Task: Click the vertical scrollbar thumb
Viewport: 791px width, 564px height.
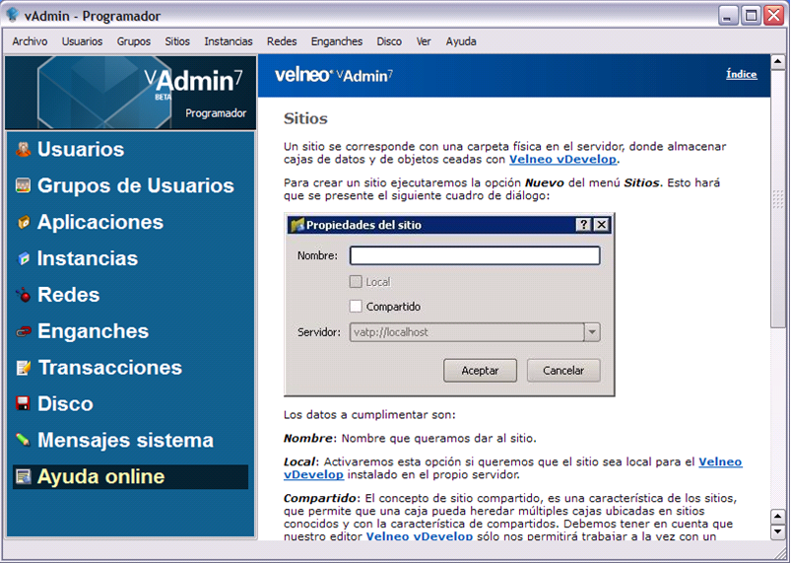Action: pos(777,199)
